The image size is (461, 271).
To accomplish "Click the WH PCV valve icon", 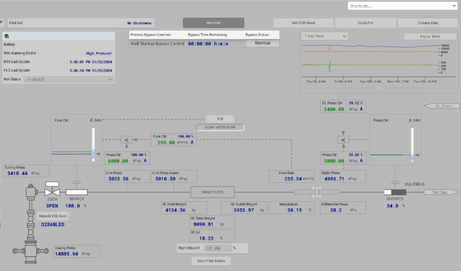I will pos(77,192).
